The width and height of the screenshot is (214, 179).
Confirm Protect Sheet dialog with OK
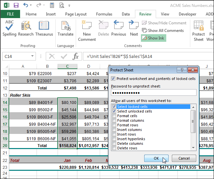[x=156, y=158]
